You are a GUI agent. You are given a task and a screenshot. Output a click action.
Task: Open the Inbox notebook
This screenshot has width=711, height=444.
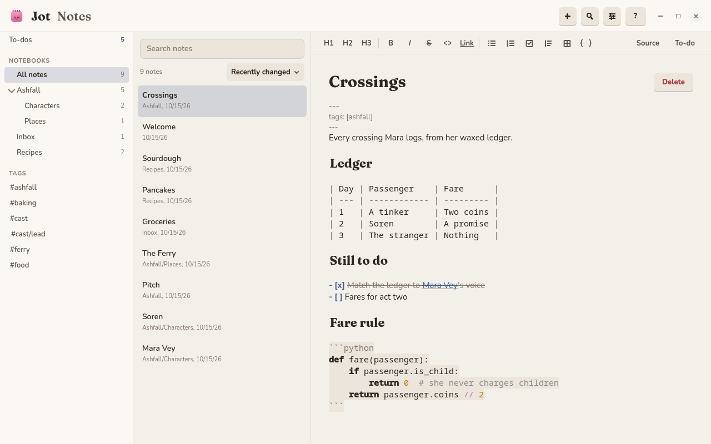pos(67,137)
